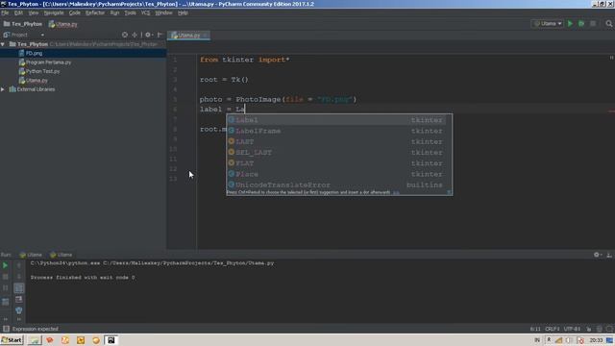615x346 pixels.
Task: Click cursor position 6:11 in status bar
Action: (535, 329)
